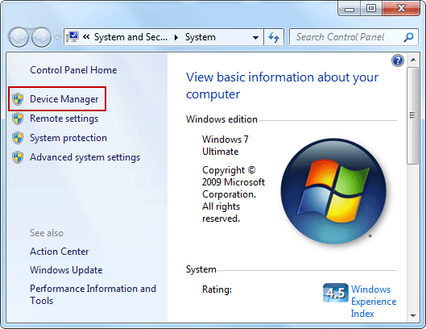
Task: Click the shield icon beside System protection
Action: (x=18, y=138)
